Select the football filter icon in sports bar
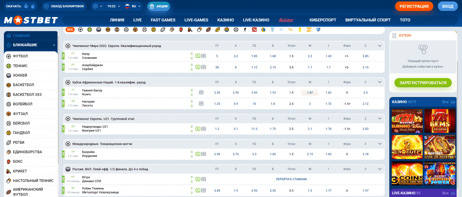The image size is (462, 197). [80, 29]
